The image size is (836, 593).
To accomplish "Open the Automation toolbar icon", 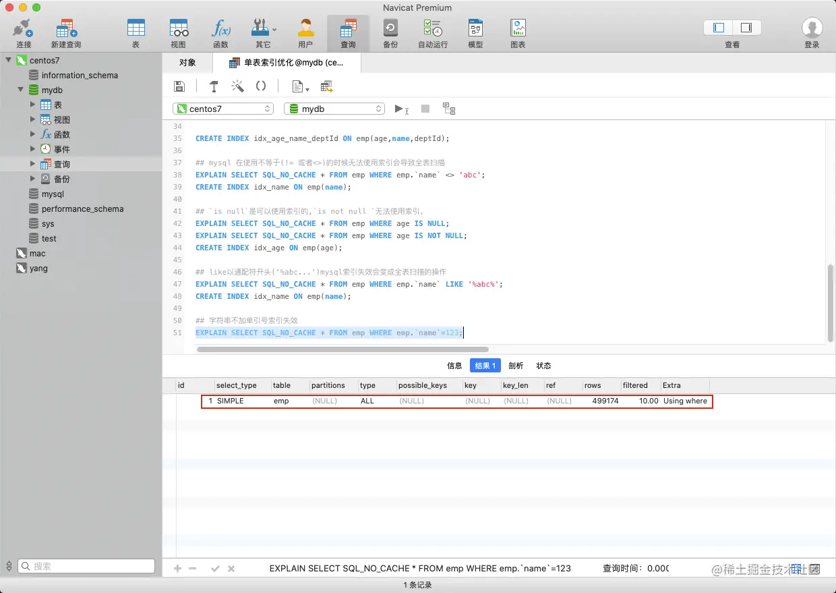I will [x=433, y=33].
